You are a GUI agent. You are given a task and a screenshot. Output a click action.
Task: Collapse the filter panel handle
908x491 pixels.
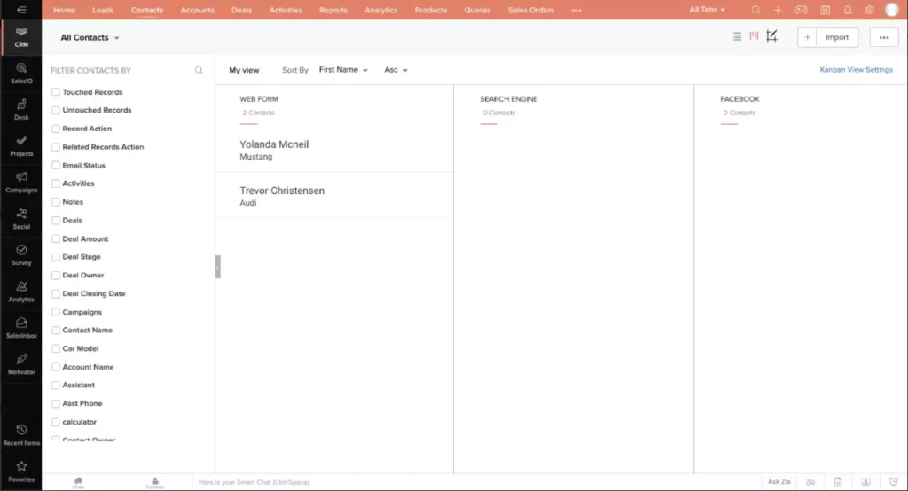[218, 267]
